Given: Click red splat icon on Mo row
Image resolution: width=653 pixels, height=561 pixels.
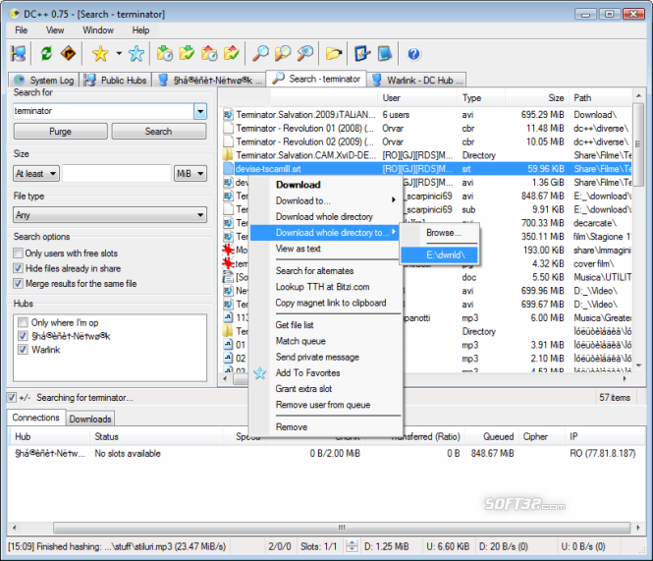Looking at the screenshot, I should coord(228,250).
